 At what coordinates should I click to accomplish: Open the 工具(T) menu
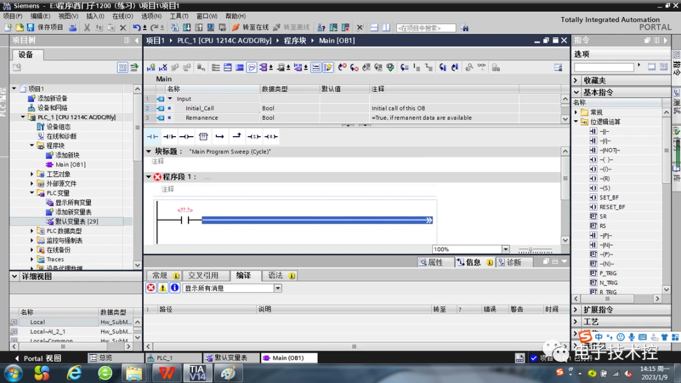pyautogui.click(x=179, y=16)
